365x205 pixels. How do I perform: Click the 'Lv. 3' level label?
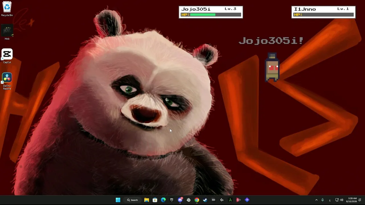coord(230,9)
